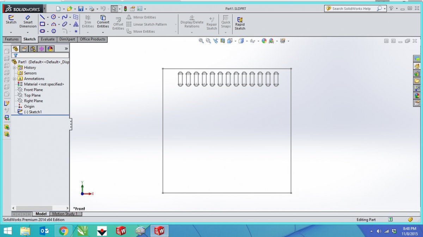Expand the Annotations tree node
Screen dimensions: 423x237
click(x=14, y=79)
